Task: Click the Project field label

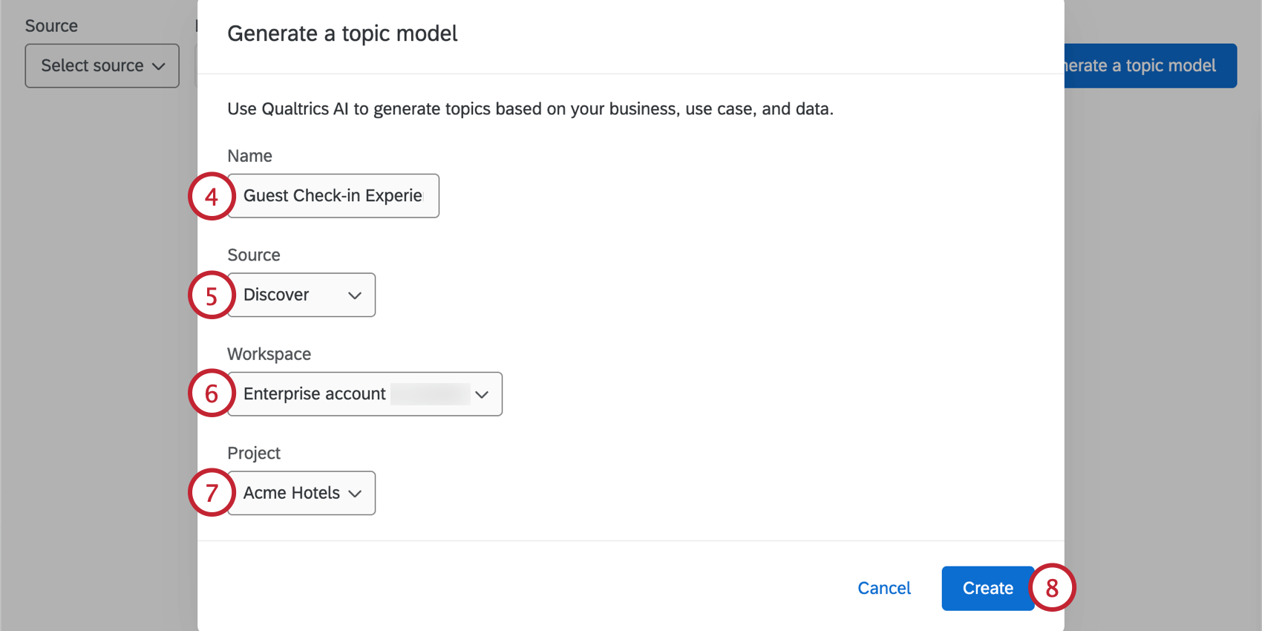Action: point(253,453)
